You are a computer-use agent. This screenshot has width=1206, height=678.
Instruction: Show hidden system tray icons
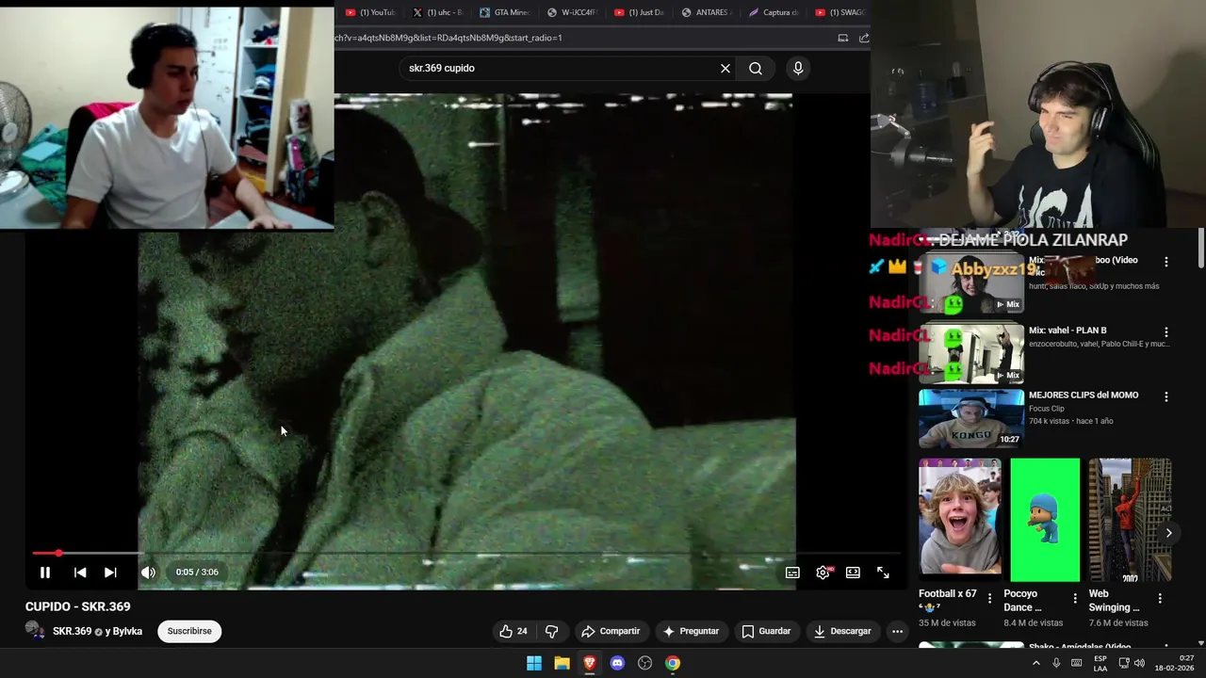coord(1036,663)
